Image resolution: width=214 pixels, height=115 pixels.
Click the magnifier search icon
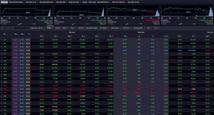coord(2,28)
